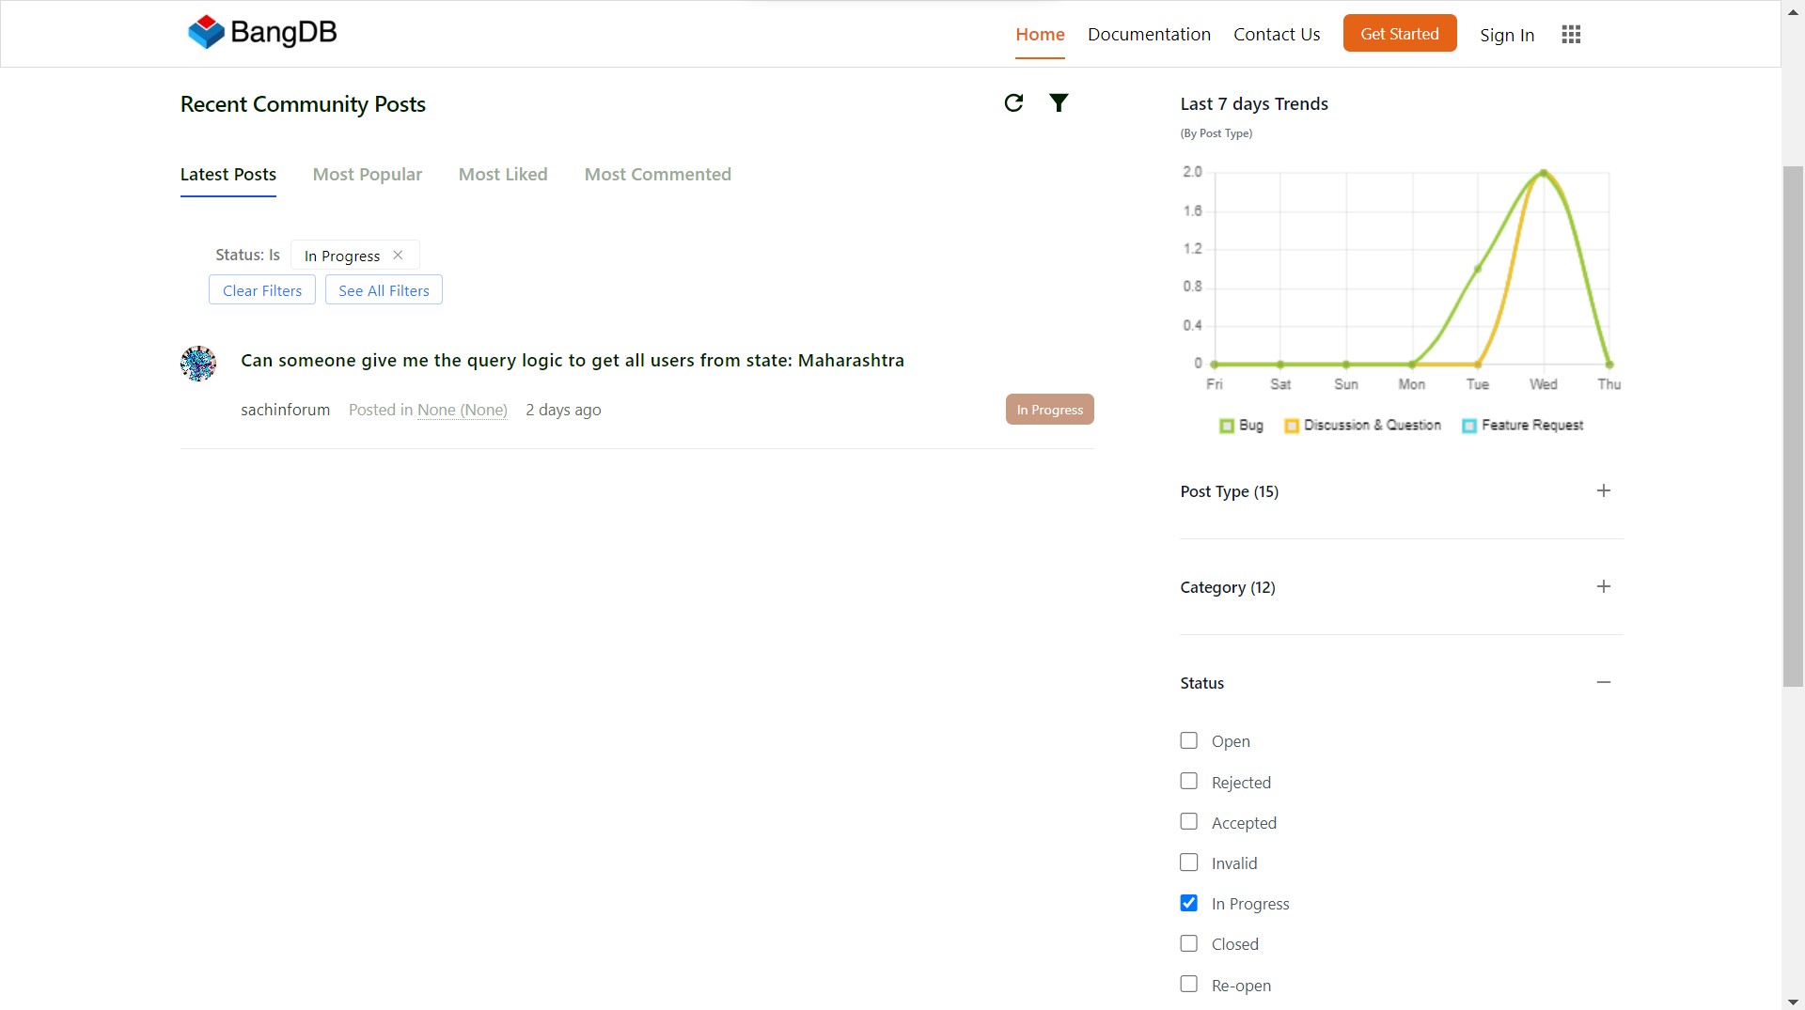The image size is (1805, 1010).
Task: Toggle Bug legend item in chart
Action: (1241, 425)
